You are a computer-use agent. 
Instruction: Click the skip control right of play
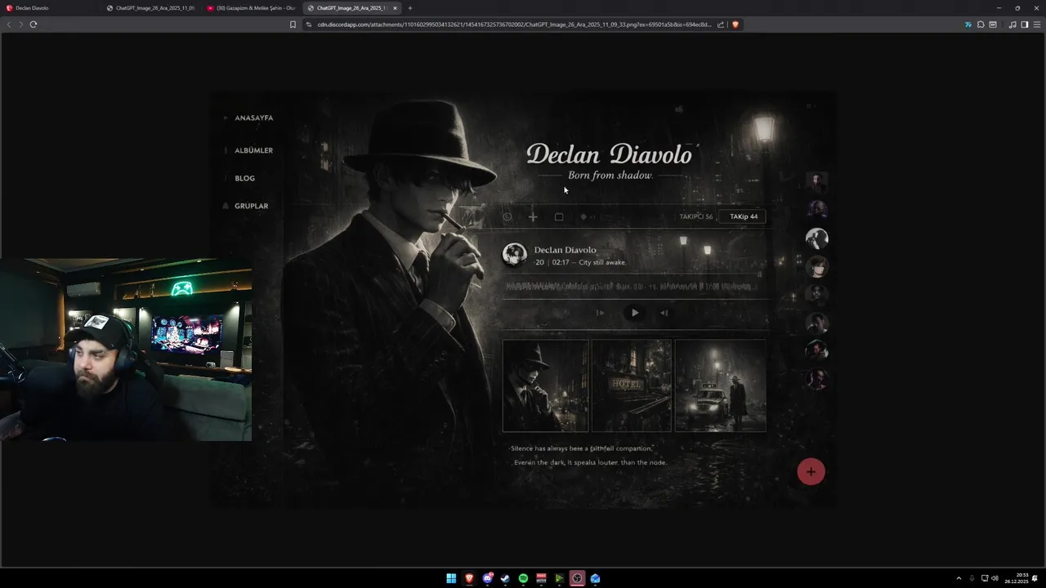tap(664, 313)
